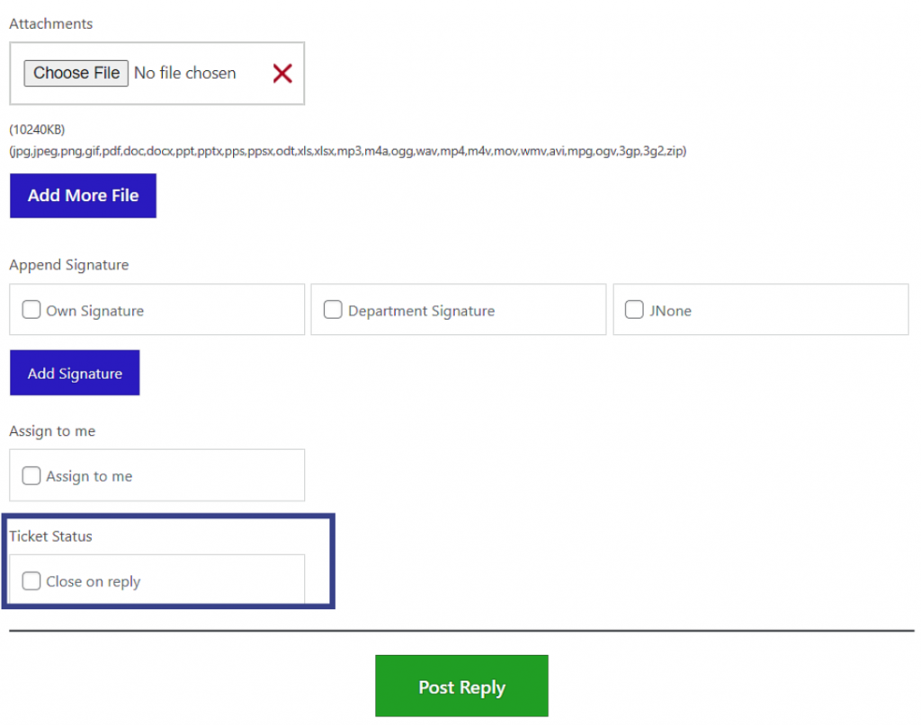Remove the attachment with the red X
Screen dimensions: 921x725
282,73
